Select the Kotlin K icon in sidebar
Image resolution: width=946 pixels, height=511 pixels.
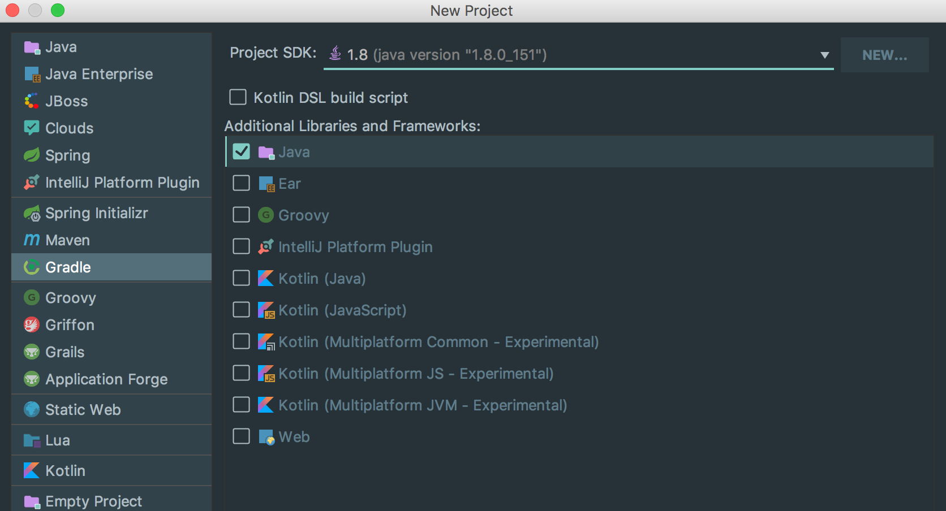point(32,470)
